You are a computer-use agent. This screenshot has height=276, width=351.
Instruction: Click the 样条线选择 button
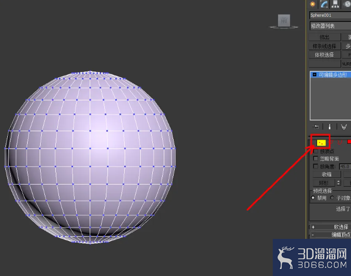(x=324, y=46)
